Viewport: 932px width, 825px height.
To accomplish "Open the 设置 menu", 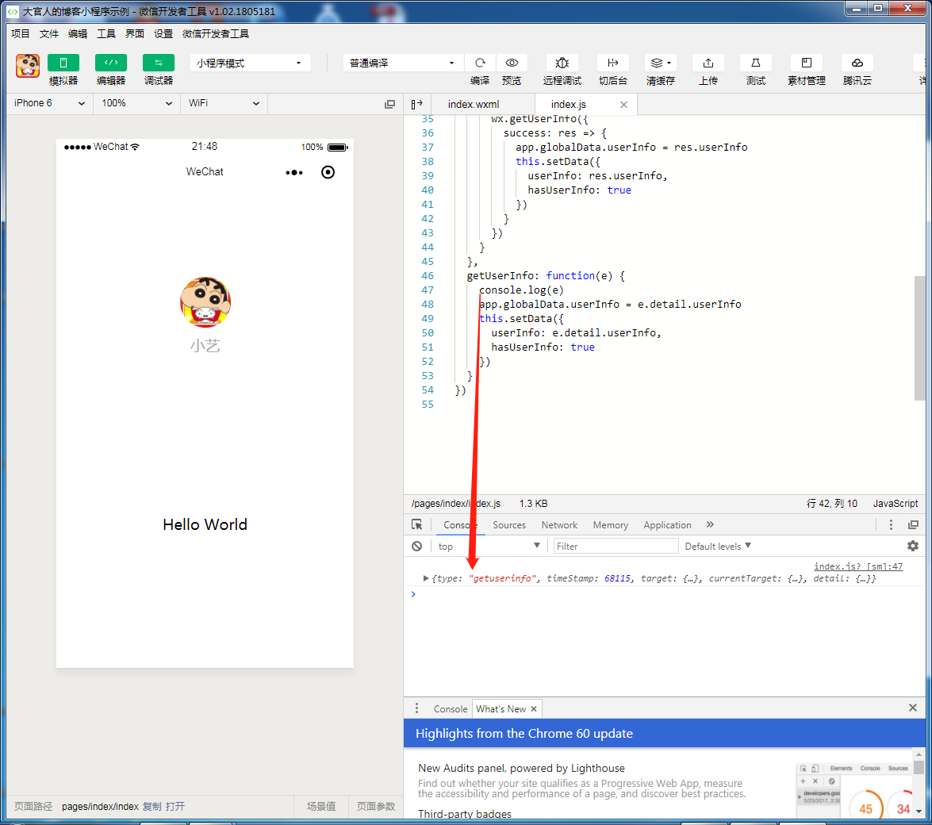I will 163,34.
